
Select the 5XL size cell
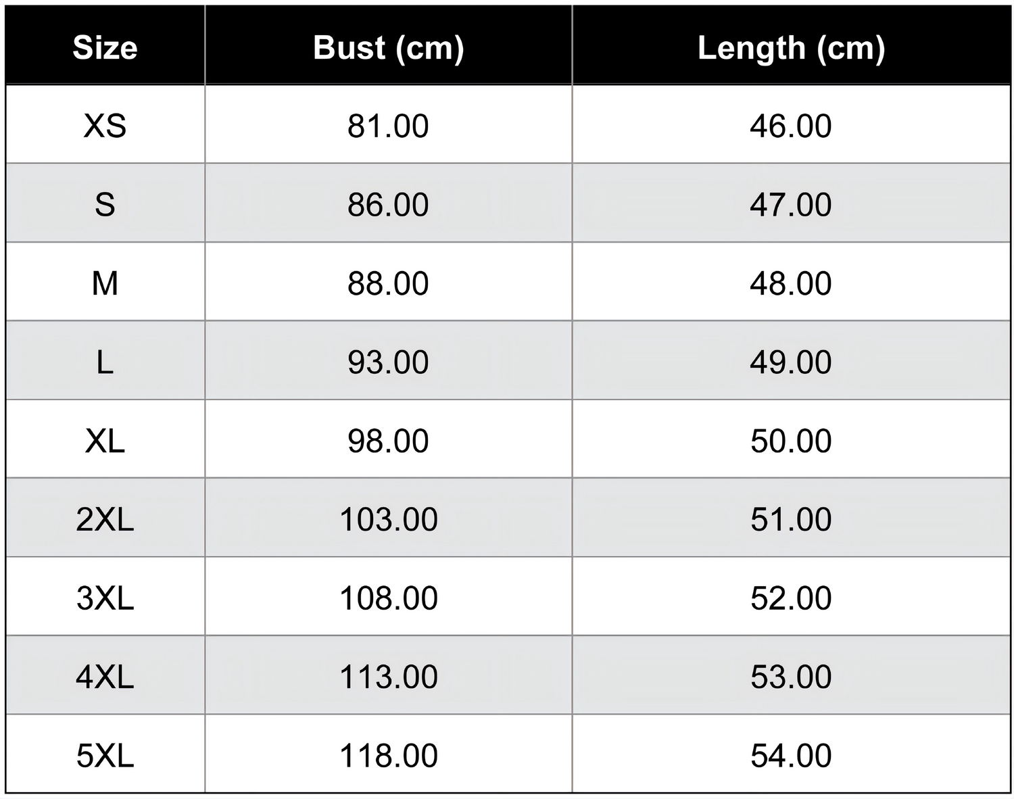(105, 756)
